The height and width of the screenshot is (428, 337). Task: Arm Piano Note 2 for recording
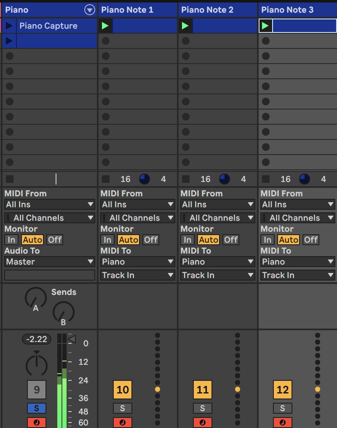pos(203,423)
